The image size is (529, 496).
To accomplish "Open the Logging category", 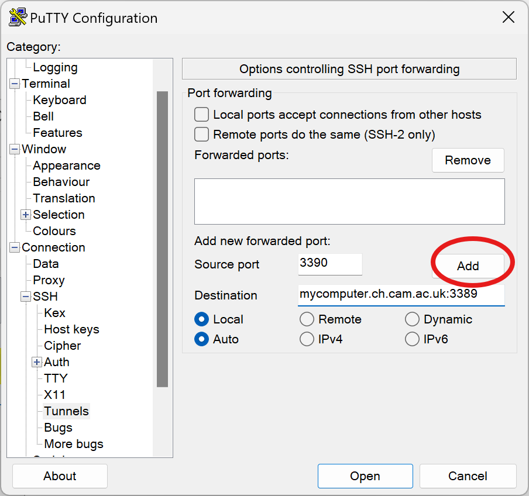I will click(x=56, y=67).
